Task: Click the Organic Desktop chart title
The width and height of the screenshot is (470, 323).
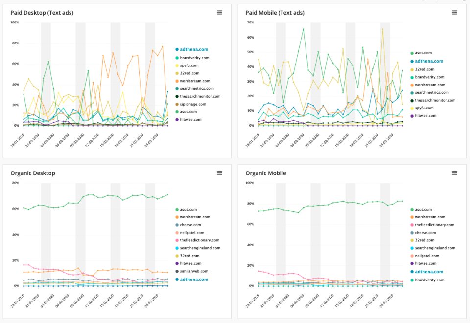Action: tap(33, 173)
